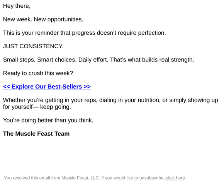The width and height of the screenshot is (224, 182).
Task: Click the '<<' arrows before Explore
Action: pos(7,87)
